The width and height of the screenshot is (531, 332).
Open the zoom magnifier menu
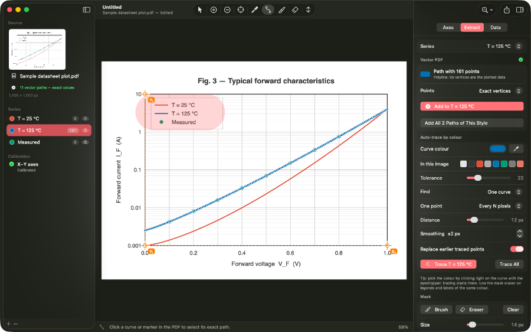[487, 10]
